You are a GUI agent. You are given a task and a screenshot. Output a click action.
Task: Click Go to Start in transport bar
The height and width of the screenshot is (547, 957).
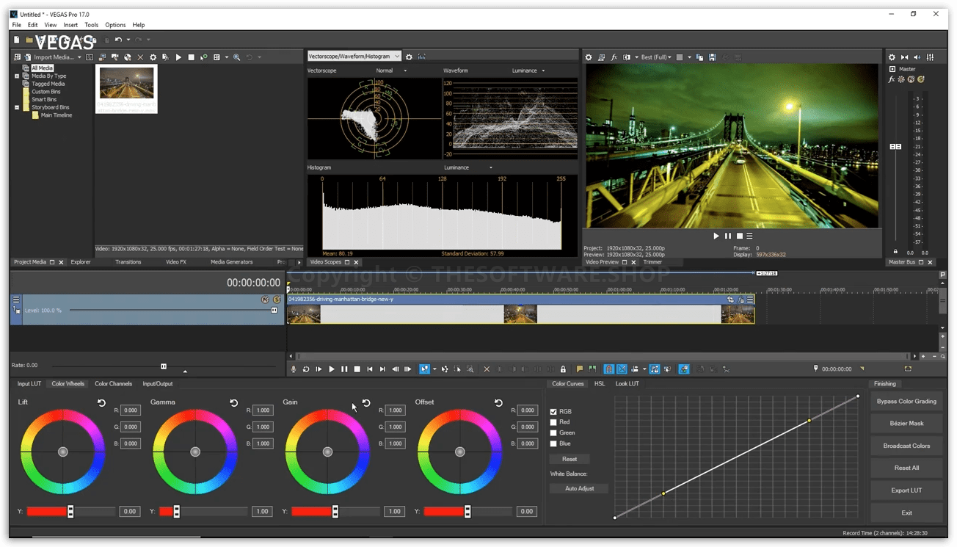369,369
